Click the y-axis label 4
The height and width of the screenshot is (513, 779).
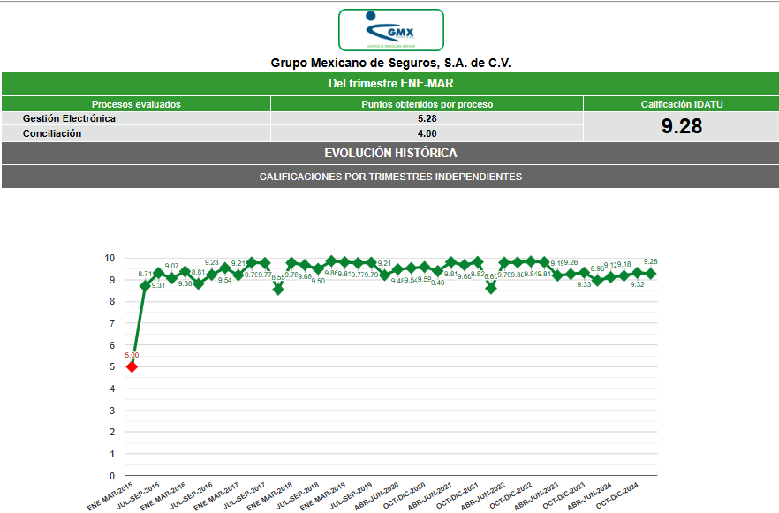[112, 389]
